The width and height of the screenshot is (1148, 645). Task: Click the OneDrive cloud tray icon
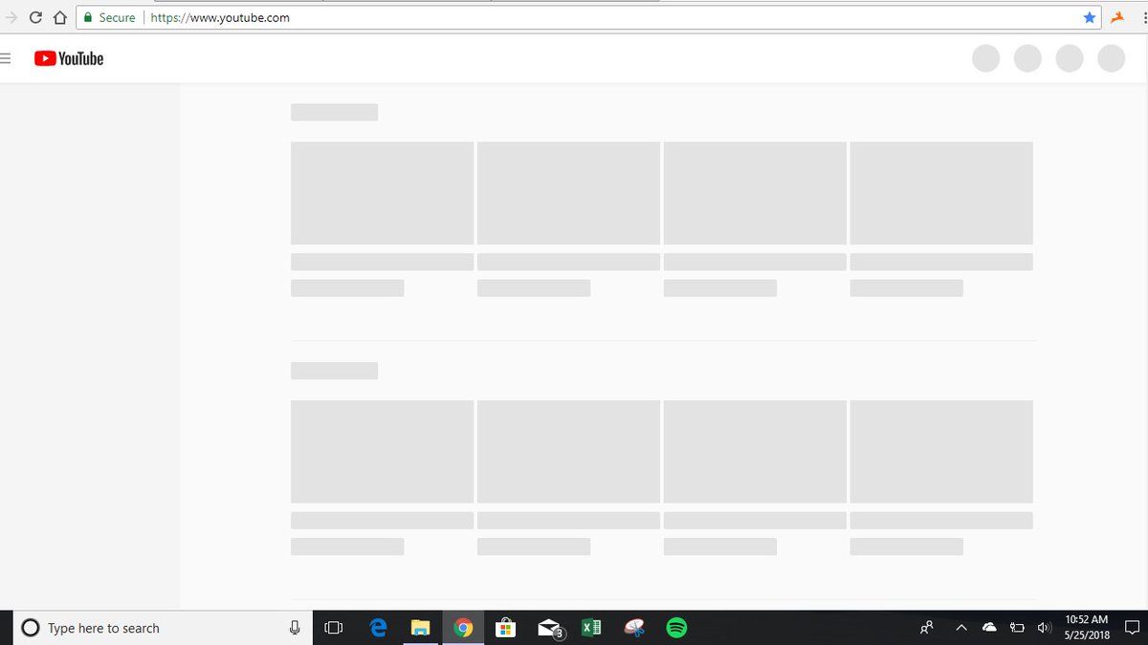click(x=990, y=628)
